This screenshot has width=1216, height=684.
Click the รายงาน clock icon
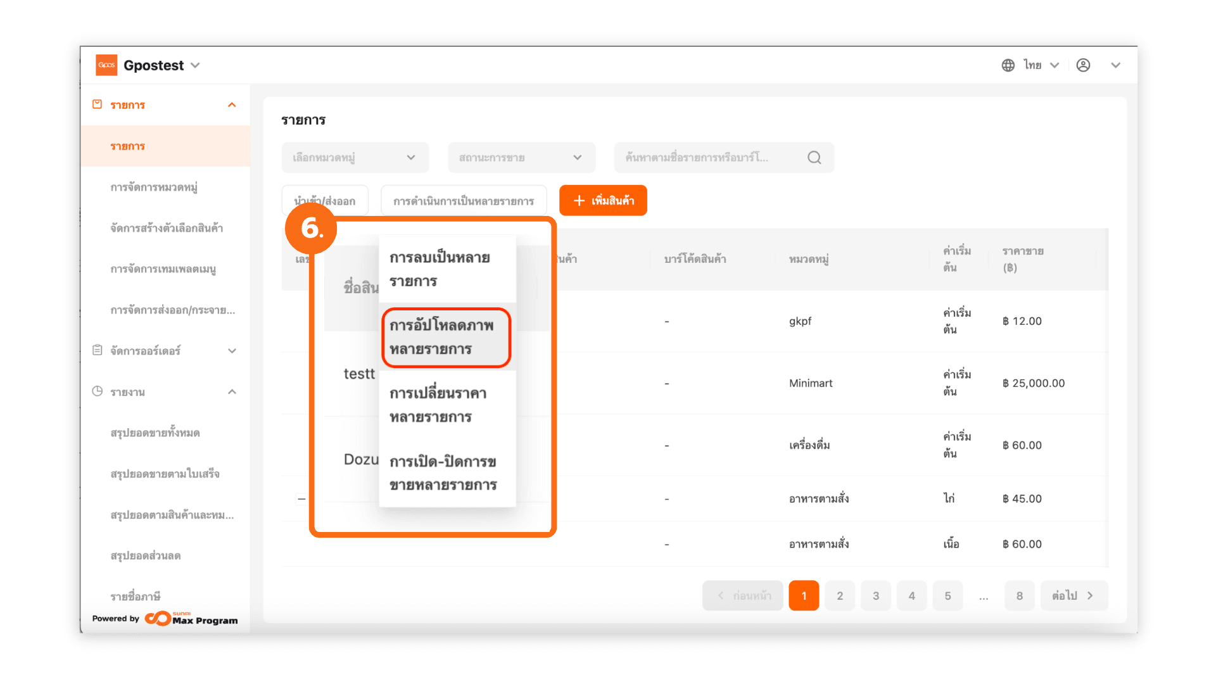pyautogui.click(x=97, y=391)
